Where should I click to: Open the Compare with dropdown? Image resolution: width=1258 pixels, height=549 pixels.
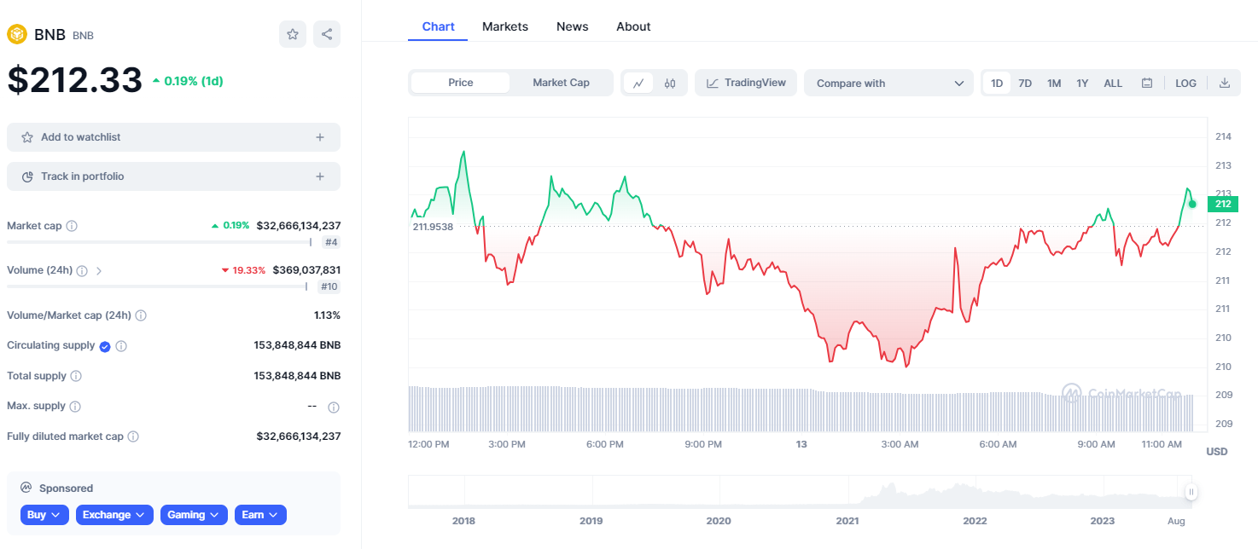pyautogui.click(x=888, y=83)
